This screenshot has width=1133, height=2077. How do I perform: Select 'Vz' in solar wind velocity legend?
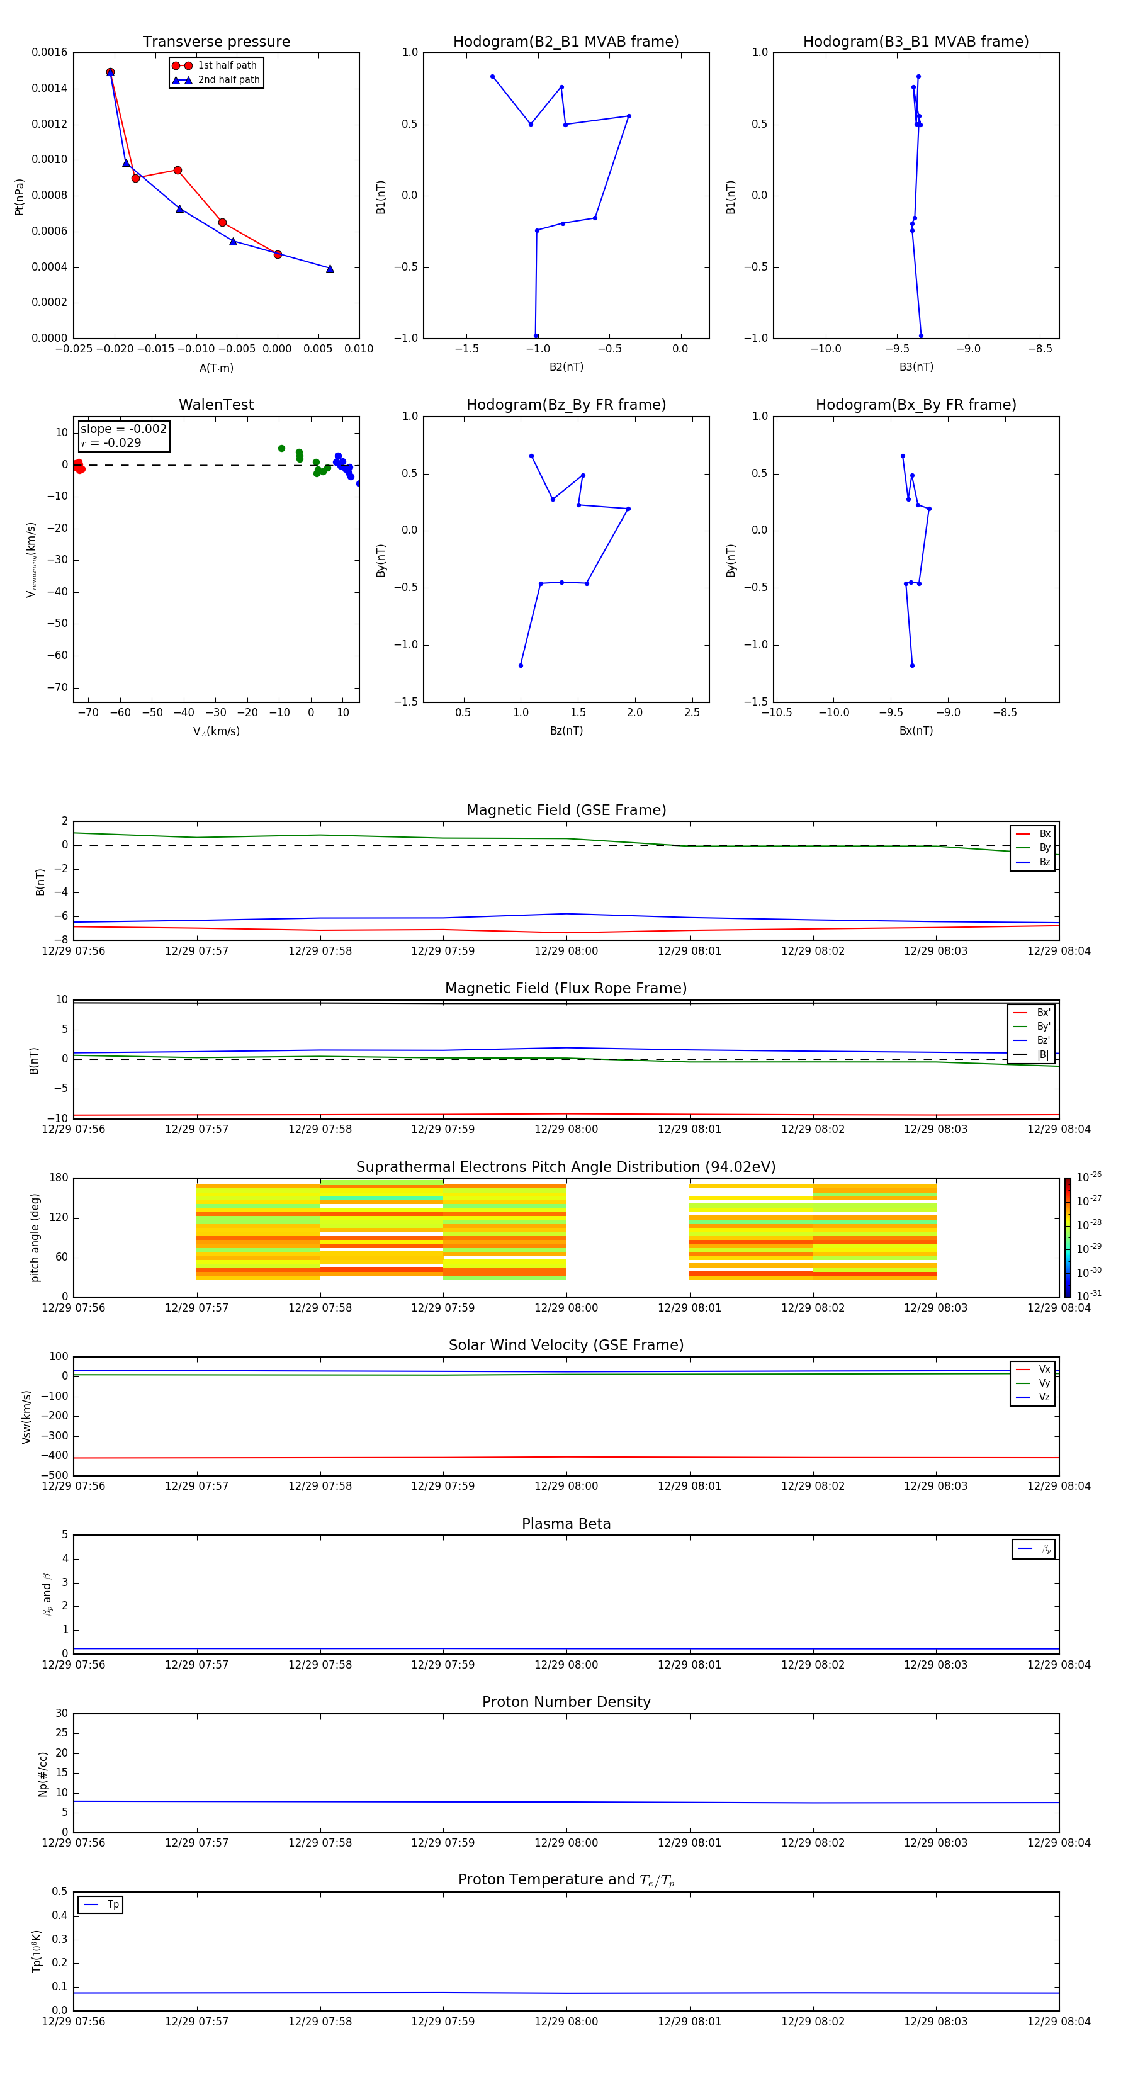[x=1033, y=1397]
